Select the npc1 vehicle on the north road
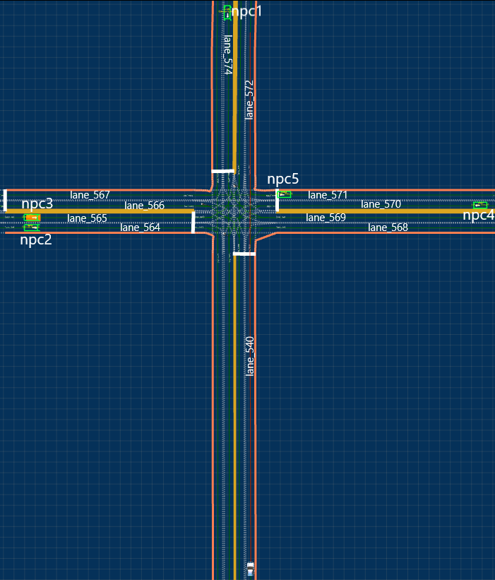The image size is (495, 580). click(227, 11)
